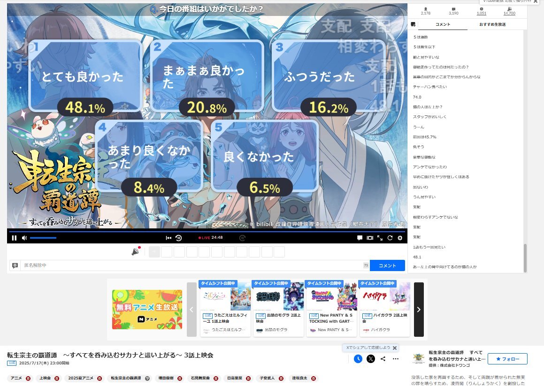The height and width of the screenshot is (386, 544).
Task: Toggle comment display on the video
Action: pos(360,238)
